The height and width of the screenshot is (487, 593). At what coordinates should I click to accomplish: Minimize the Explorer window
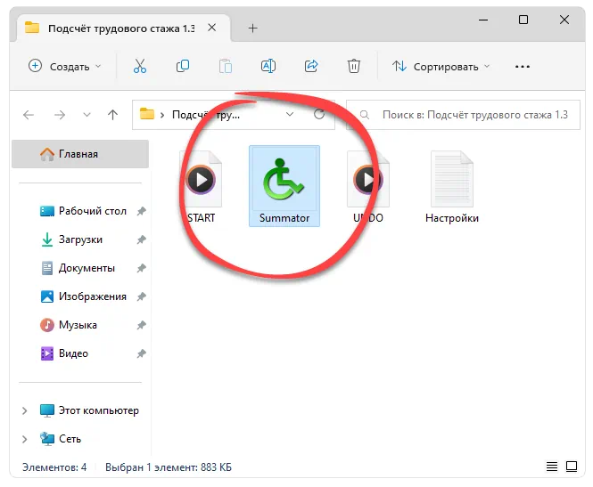point(483,20)
